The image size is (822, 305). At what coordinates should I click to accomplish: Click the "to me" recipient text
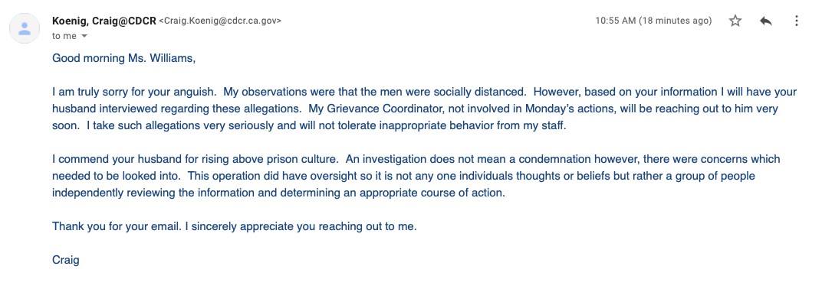click(64, 36)
